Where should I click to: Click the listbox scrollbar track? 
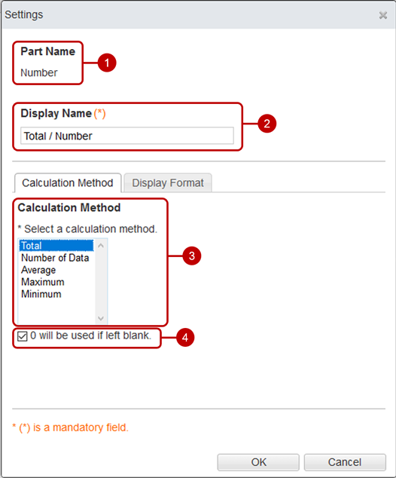click(x=101, y=282)
